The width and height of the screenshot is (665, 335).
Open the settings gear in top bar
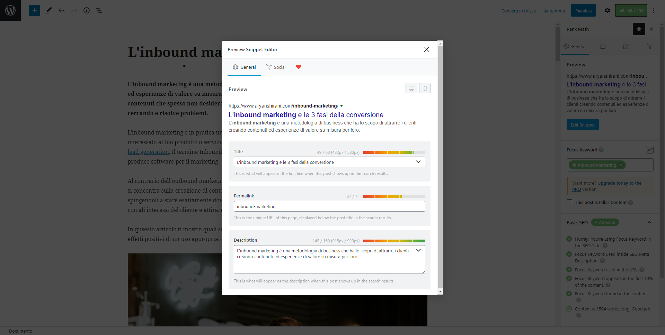coord(607,10)
